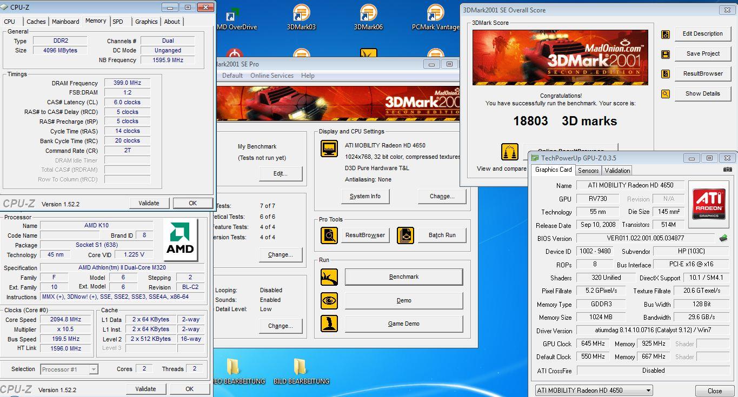Screen dimensions: 738x397
Task: Click Change button in Display and CPU Settings
Action: [x=442, y=196]
